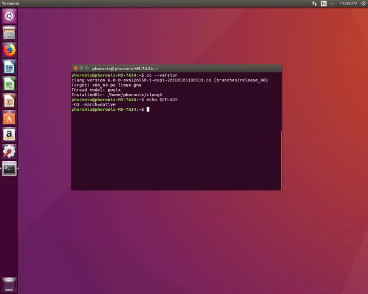Maximize the terminal window
368x294 pixels.
pos(87,68)
